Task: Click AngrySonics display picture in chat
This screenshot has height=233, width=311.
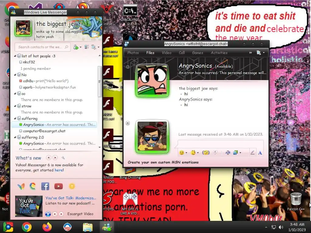Action: click(152, 80)
